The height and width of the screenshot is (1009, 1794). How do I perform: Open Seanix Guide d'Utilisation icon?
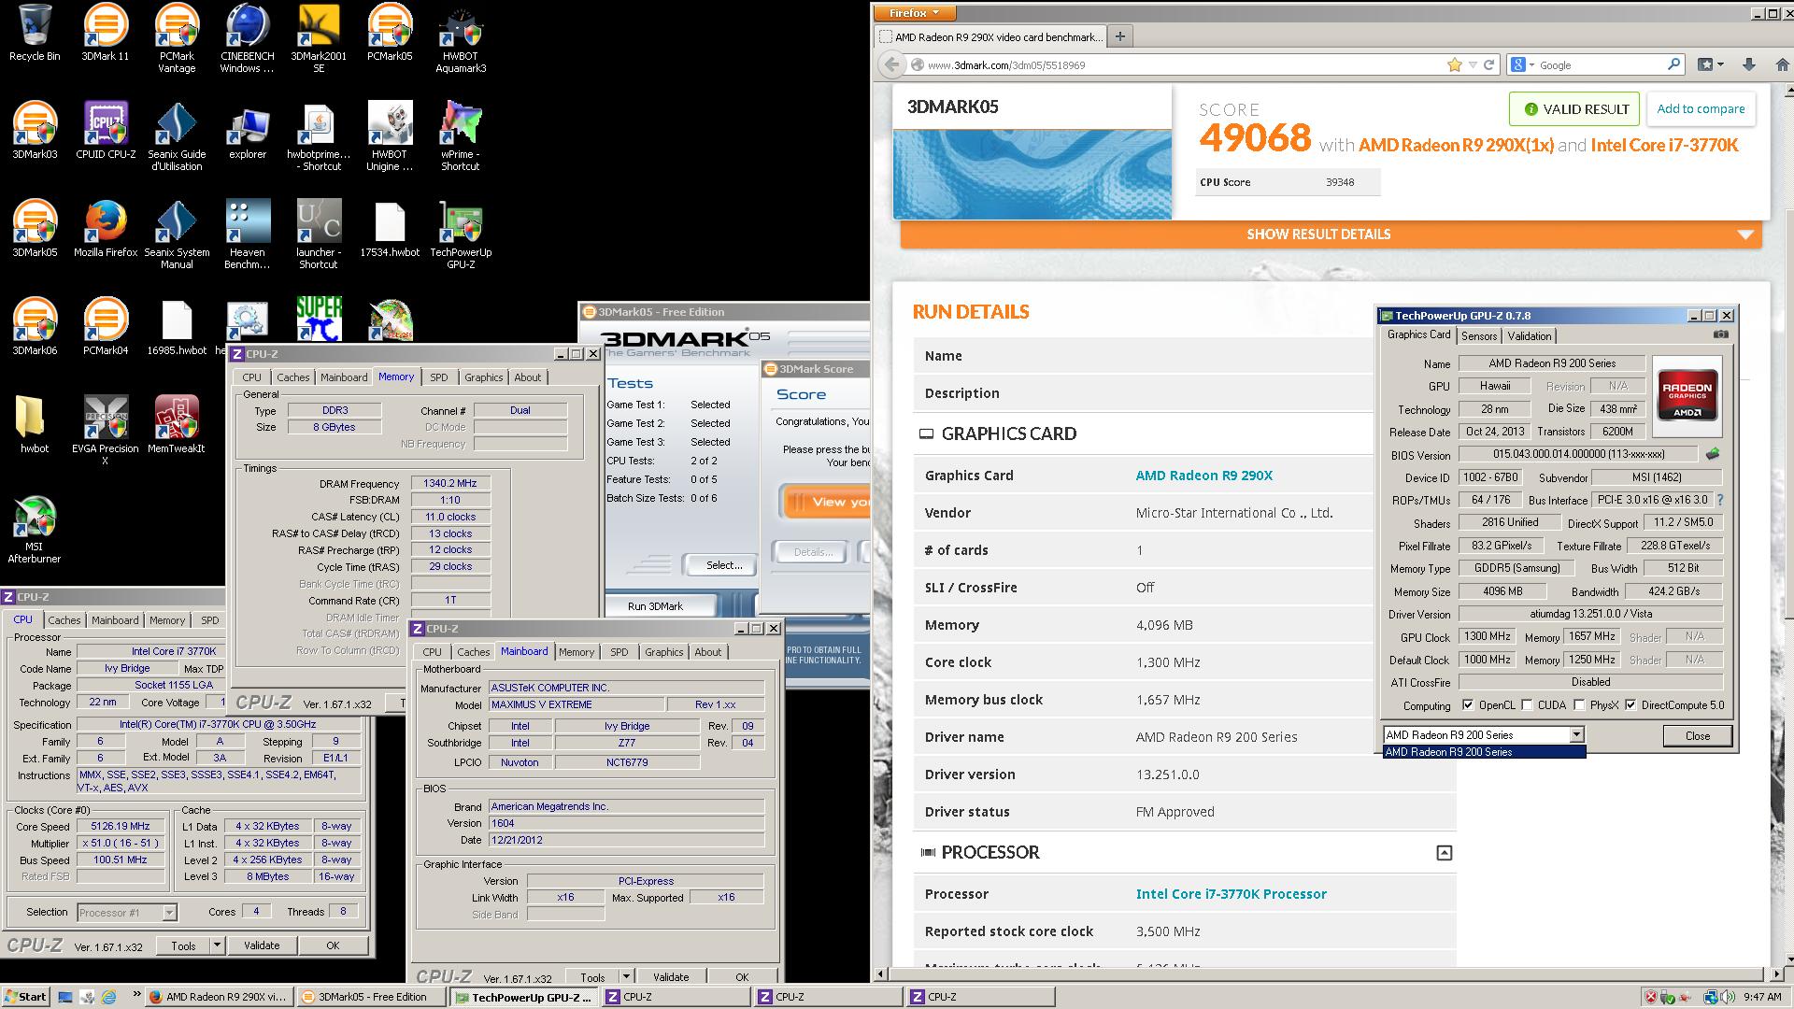pos(177,137)
